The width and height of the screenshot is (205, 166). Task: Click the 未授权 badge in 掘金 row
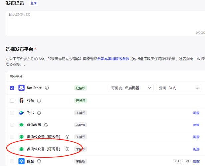81,161
